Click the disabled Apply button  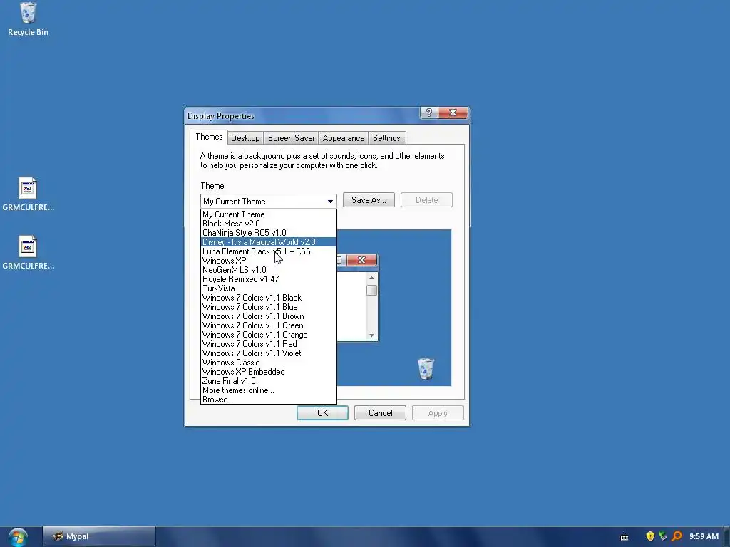coord(438,413)
